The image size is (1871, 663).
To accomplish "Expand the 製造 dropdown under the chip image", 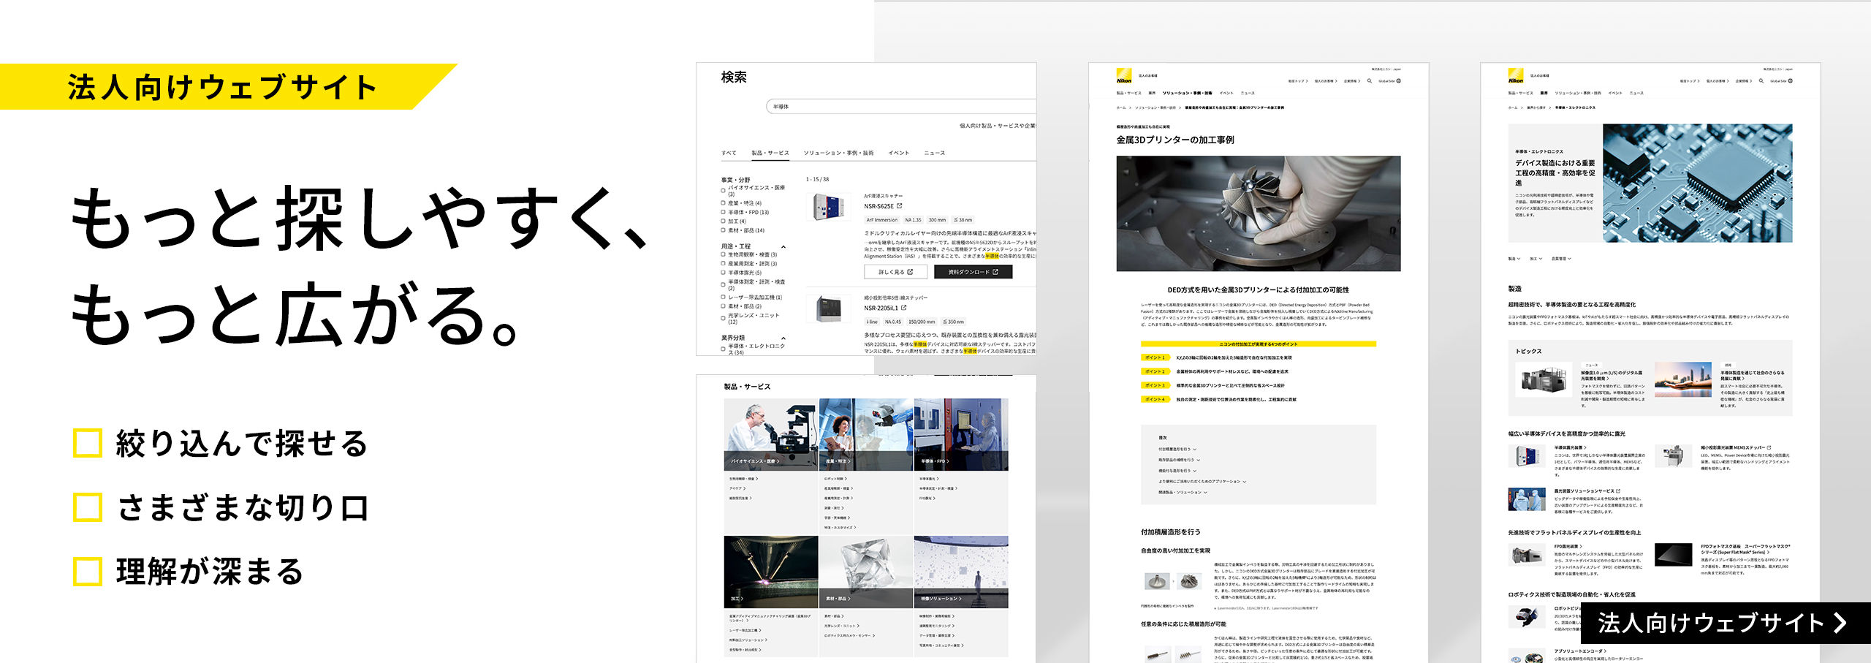I will (x=1514, y=259).
